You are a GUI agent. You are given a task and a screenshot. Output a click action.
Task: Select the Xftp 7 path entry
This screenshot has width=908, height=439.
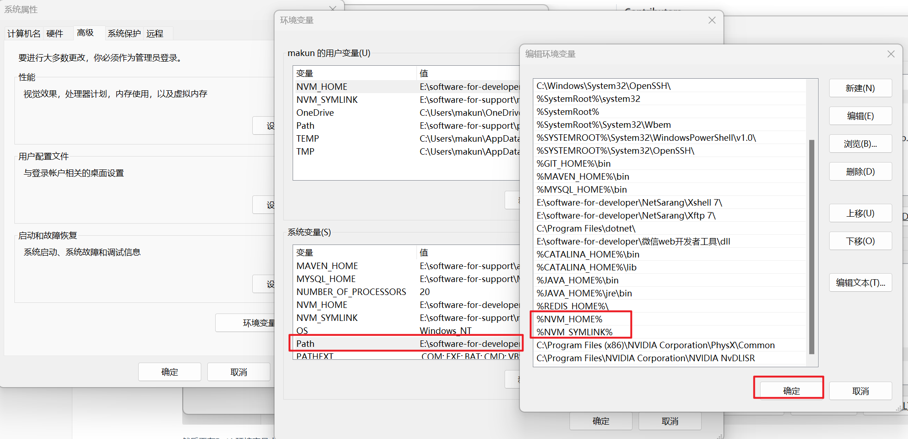click(x=670, y=215)
